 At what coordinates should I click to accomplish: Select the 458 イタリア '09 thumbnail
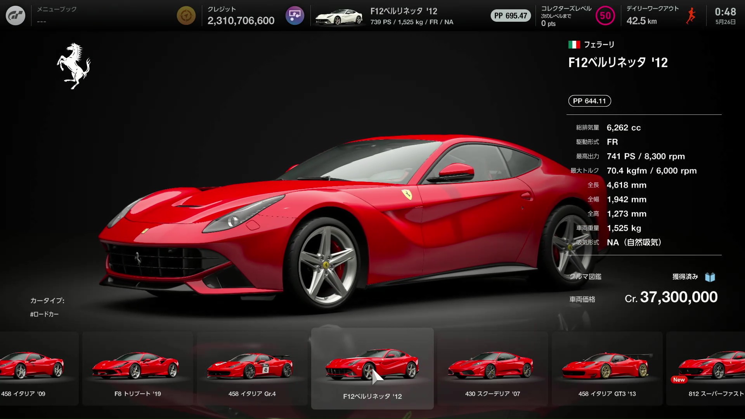point(39,369)
